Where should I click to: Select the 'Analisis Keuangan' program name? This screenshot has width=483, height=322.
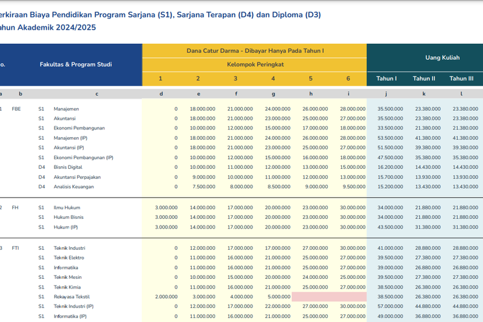[73, 187]
